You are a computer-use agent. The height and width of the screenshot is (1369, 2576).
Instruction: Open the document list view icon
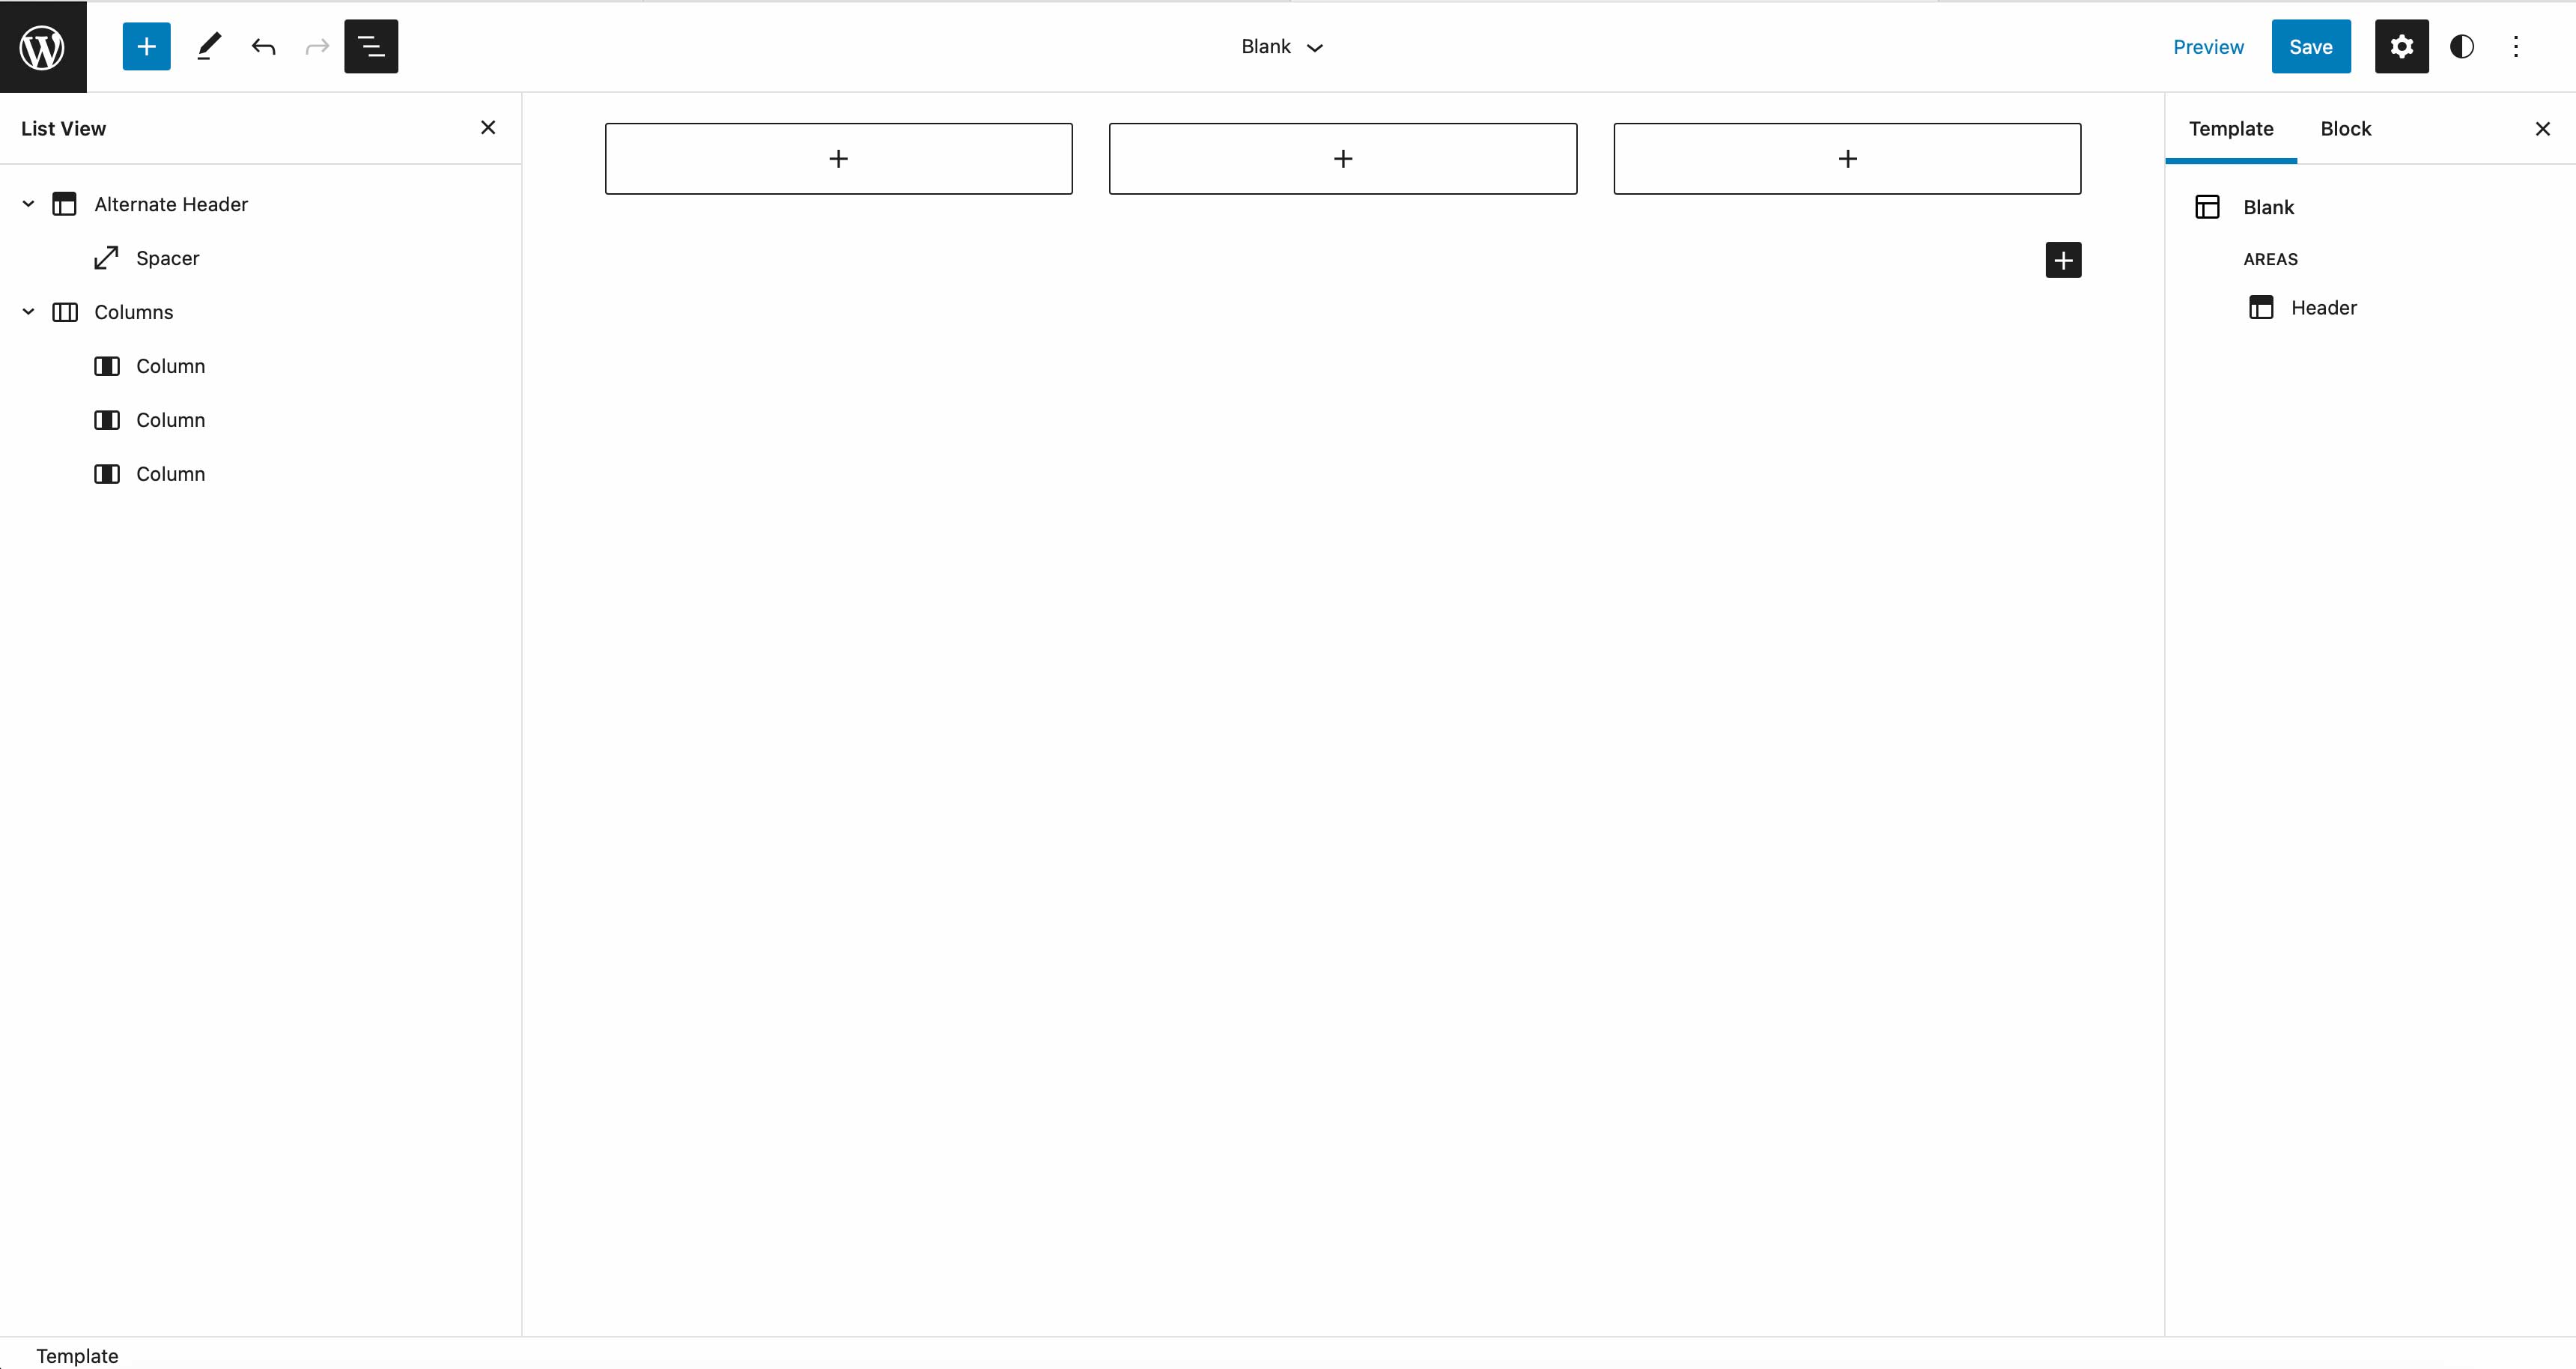tap(371, 46)
